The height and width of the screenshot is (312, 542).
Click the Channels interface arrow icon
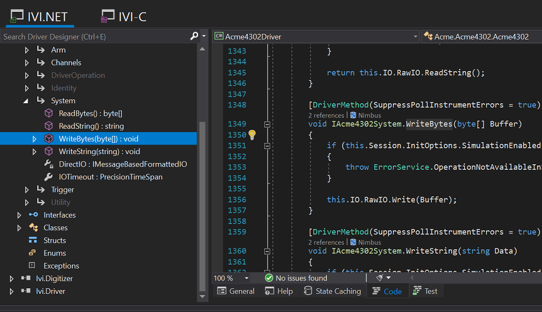coord(41,63)
